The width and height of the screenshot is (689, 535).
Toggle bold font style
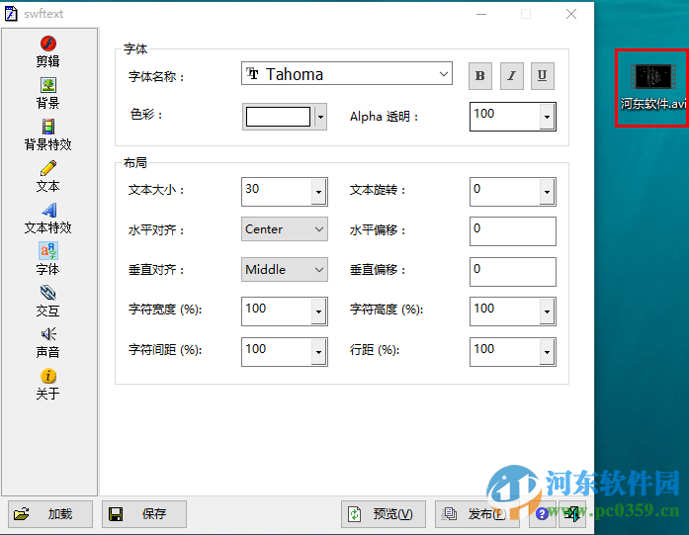point(479,75)
